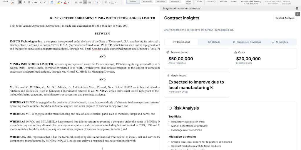Switch to the Details tab
The width and height of the screenshot is (301, 150).
[x=214, y=42]
